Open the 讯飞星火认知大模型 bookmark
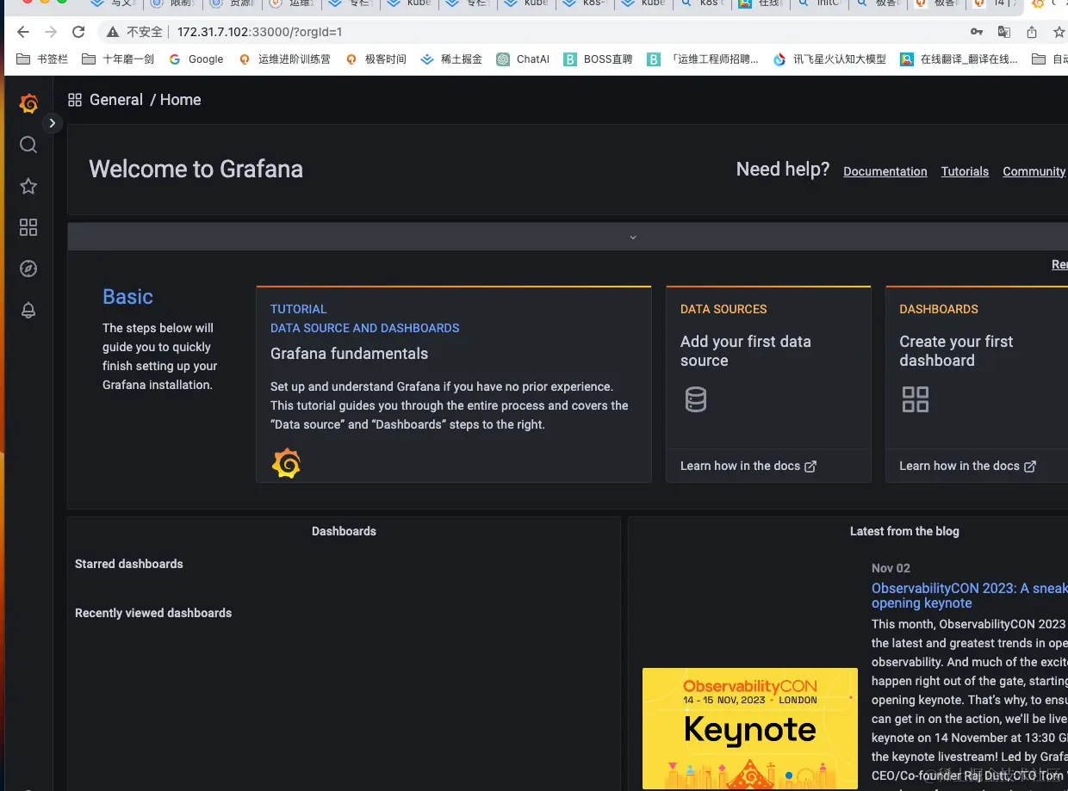This screenshot has width=1068, height=791. (830, 59)
